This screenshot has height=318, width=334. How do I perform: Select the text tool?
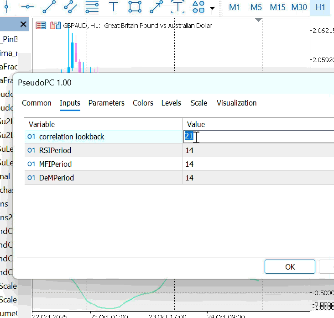point(113,7)
